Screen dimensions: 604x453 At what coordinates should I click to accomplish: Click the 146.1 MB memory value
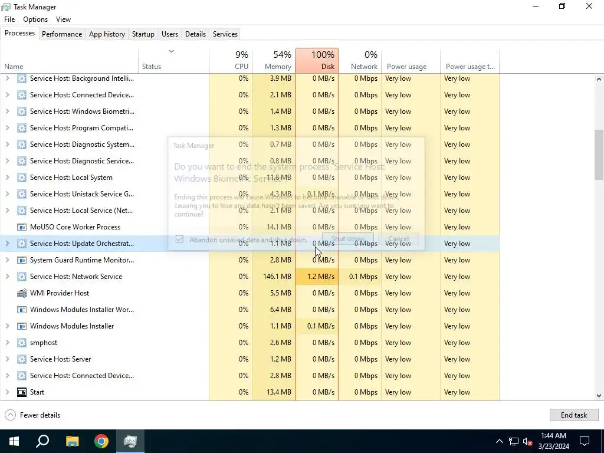tap(277, 277)
